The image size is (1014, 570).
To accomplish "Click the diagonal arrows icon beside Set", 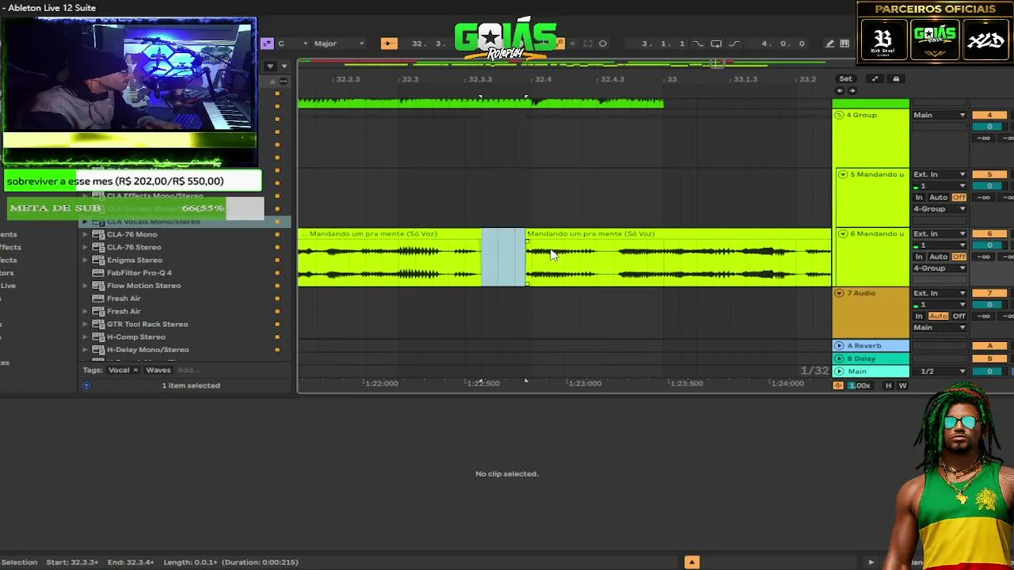I will (875, 78).
